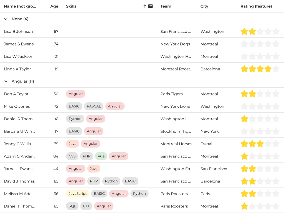Collapse the Angular (11) group
Image resolution: width=284 pixels, height=213 pixels.
(6, 81)
